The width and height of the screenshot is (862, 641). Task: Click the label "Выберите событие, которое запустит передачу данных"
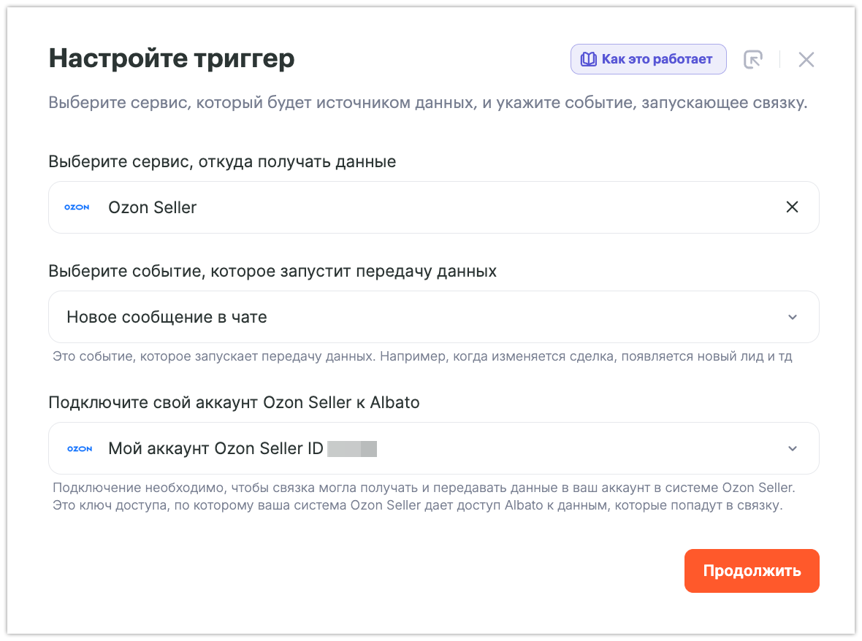tap(272, 271)
